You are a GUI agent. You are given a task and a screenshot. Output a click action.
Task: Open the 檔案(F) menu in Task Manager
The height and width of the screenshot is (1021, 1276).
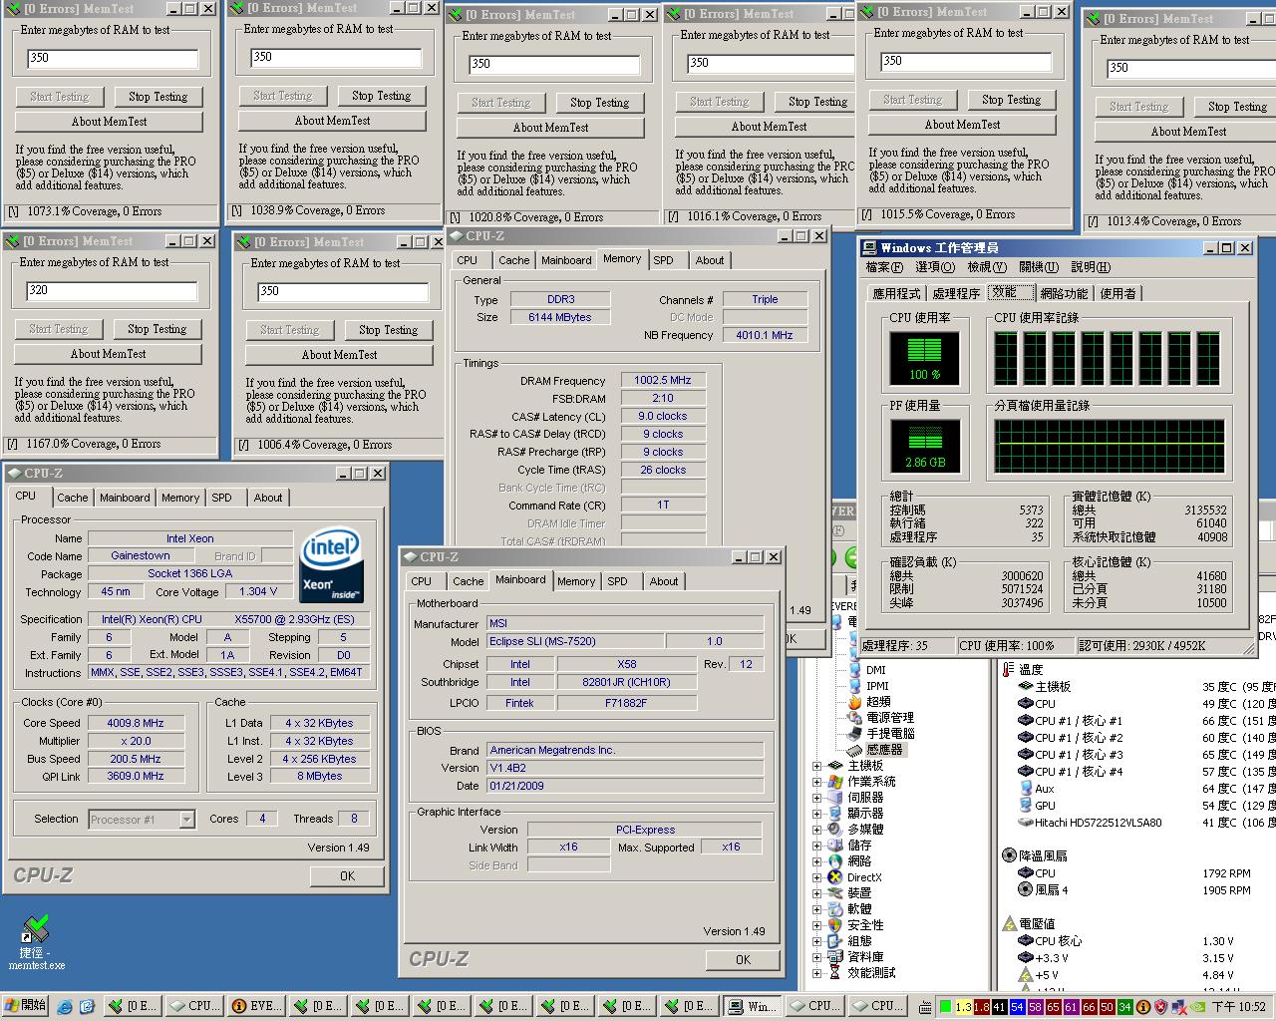(x=884, y=267)
